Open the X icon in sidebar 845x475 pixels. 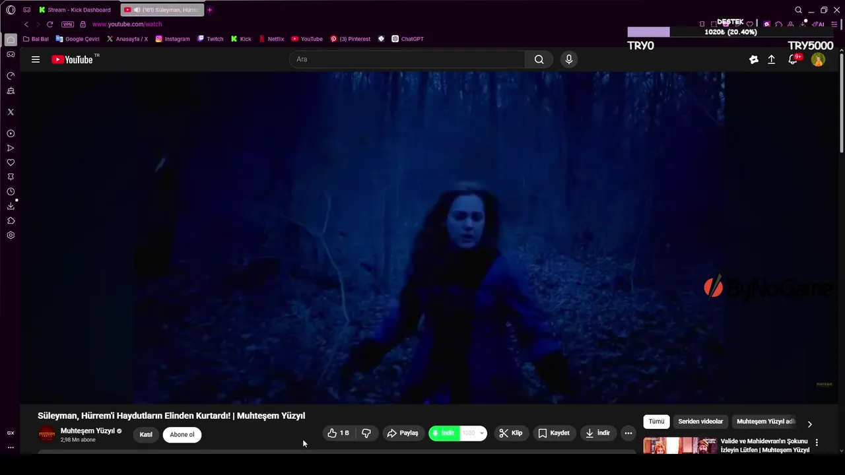coord(11,112)
